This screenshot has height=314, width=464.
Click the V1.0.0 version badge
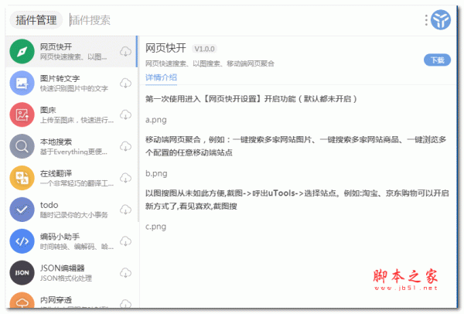pos(204,49)
